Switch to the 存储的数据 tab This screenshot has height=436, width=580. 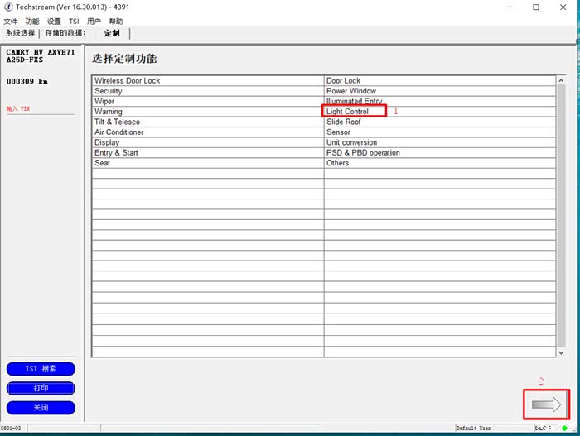tap(65, 34)
